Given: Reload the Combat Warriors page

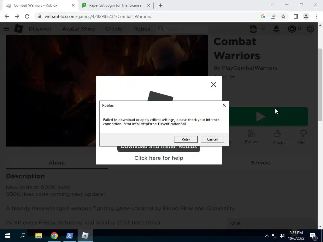Looking at the screenshot, I should pos(27,16).
